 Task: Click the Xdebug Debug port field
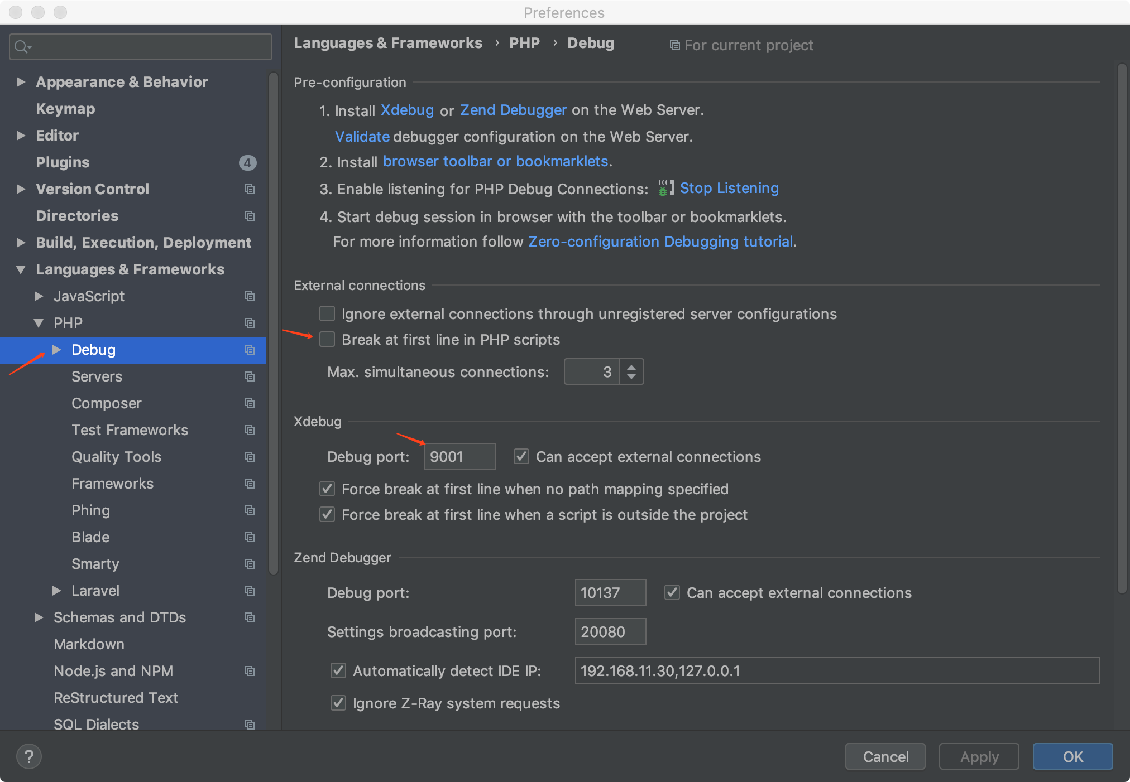pyautogui.click(x=459, y=457)
